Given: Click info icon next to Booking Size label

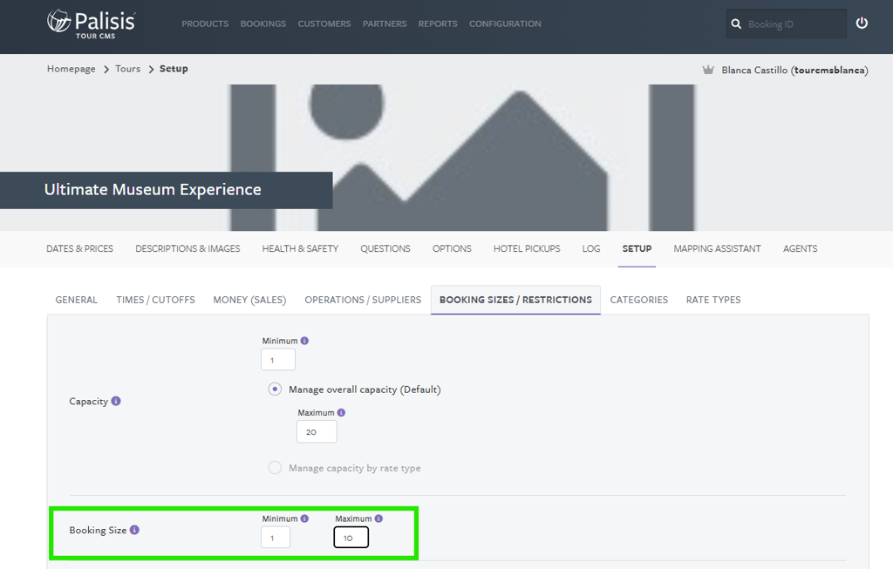Looking at the screenshot, I should point(134,530).
